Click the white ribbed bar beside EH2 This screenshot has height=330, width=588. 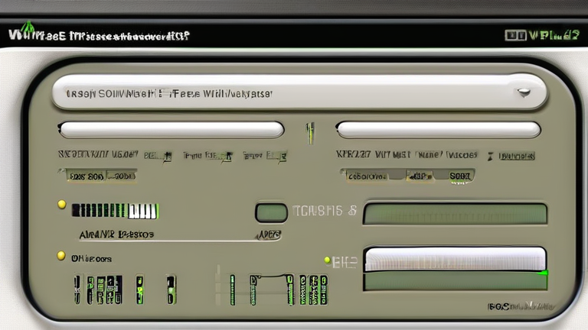(455, 258)
